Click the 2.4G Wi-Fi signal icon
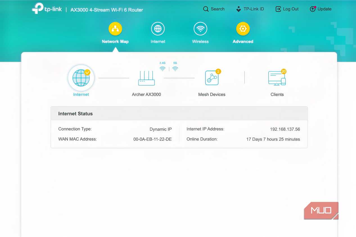 [x=162, y=69]
